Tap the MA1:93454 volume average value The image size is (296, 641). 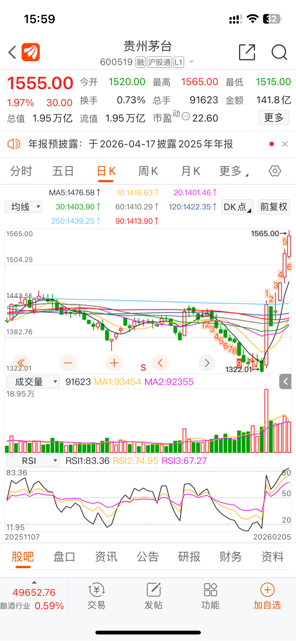point(118,382)
